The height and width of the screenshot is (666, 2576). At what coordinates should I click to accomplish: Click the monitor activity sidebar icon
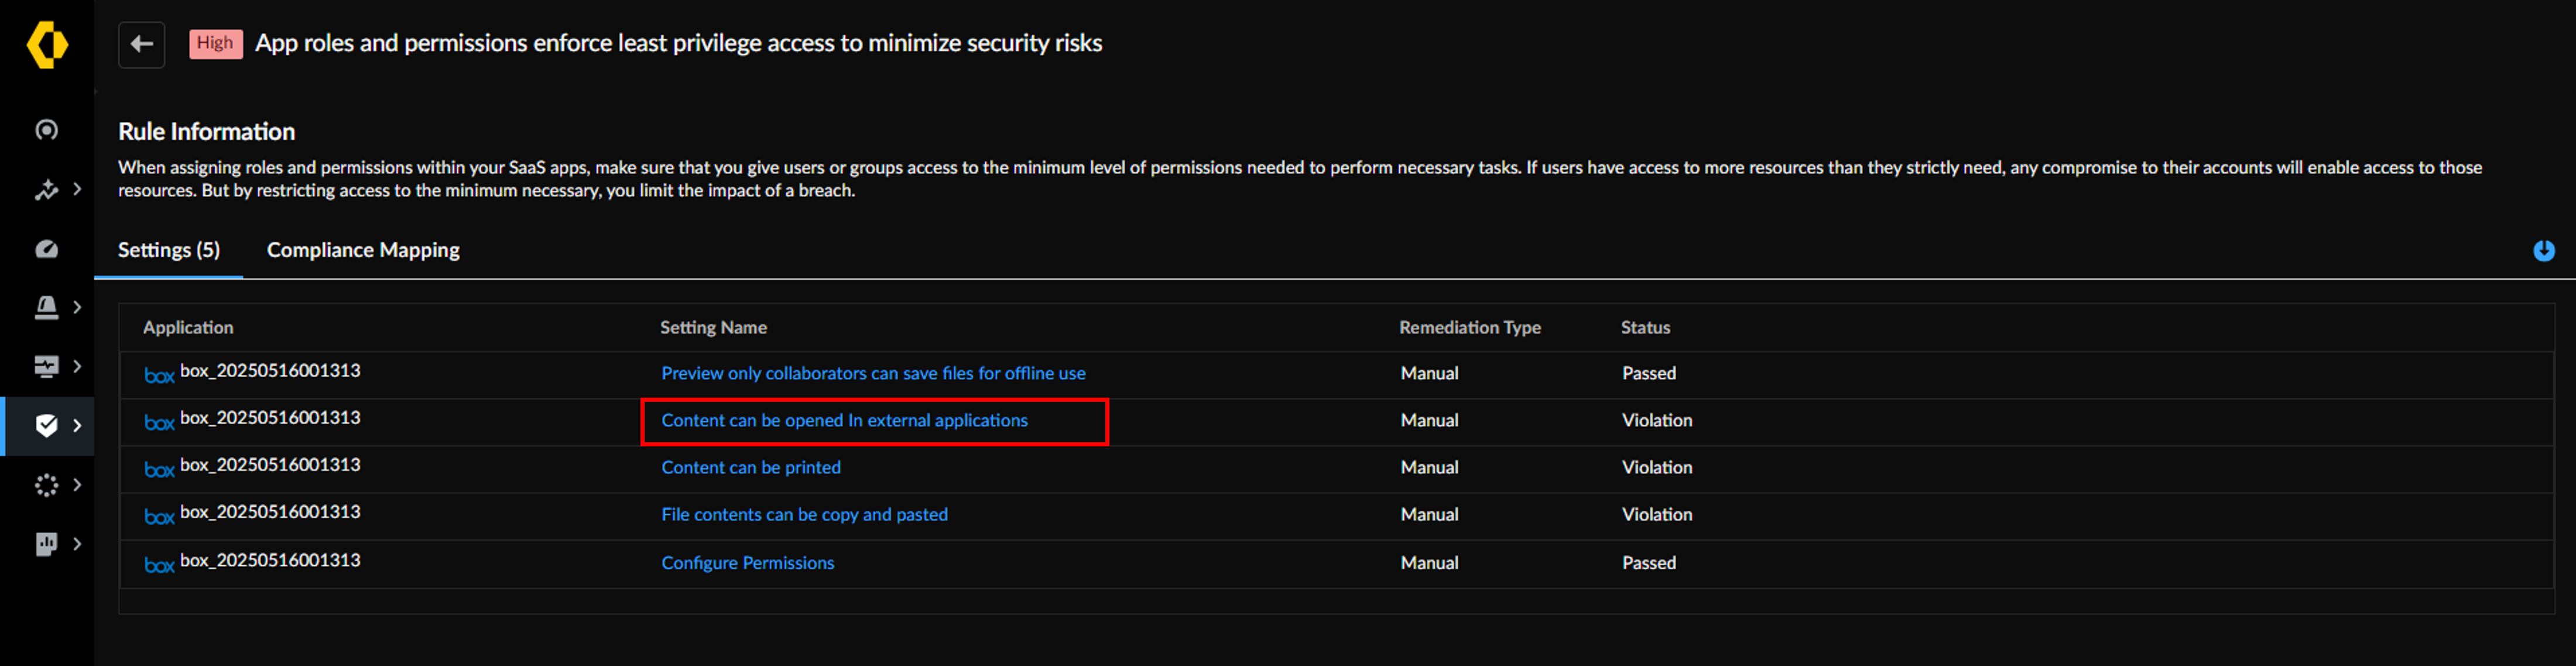46,367
